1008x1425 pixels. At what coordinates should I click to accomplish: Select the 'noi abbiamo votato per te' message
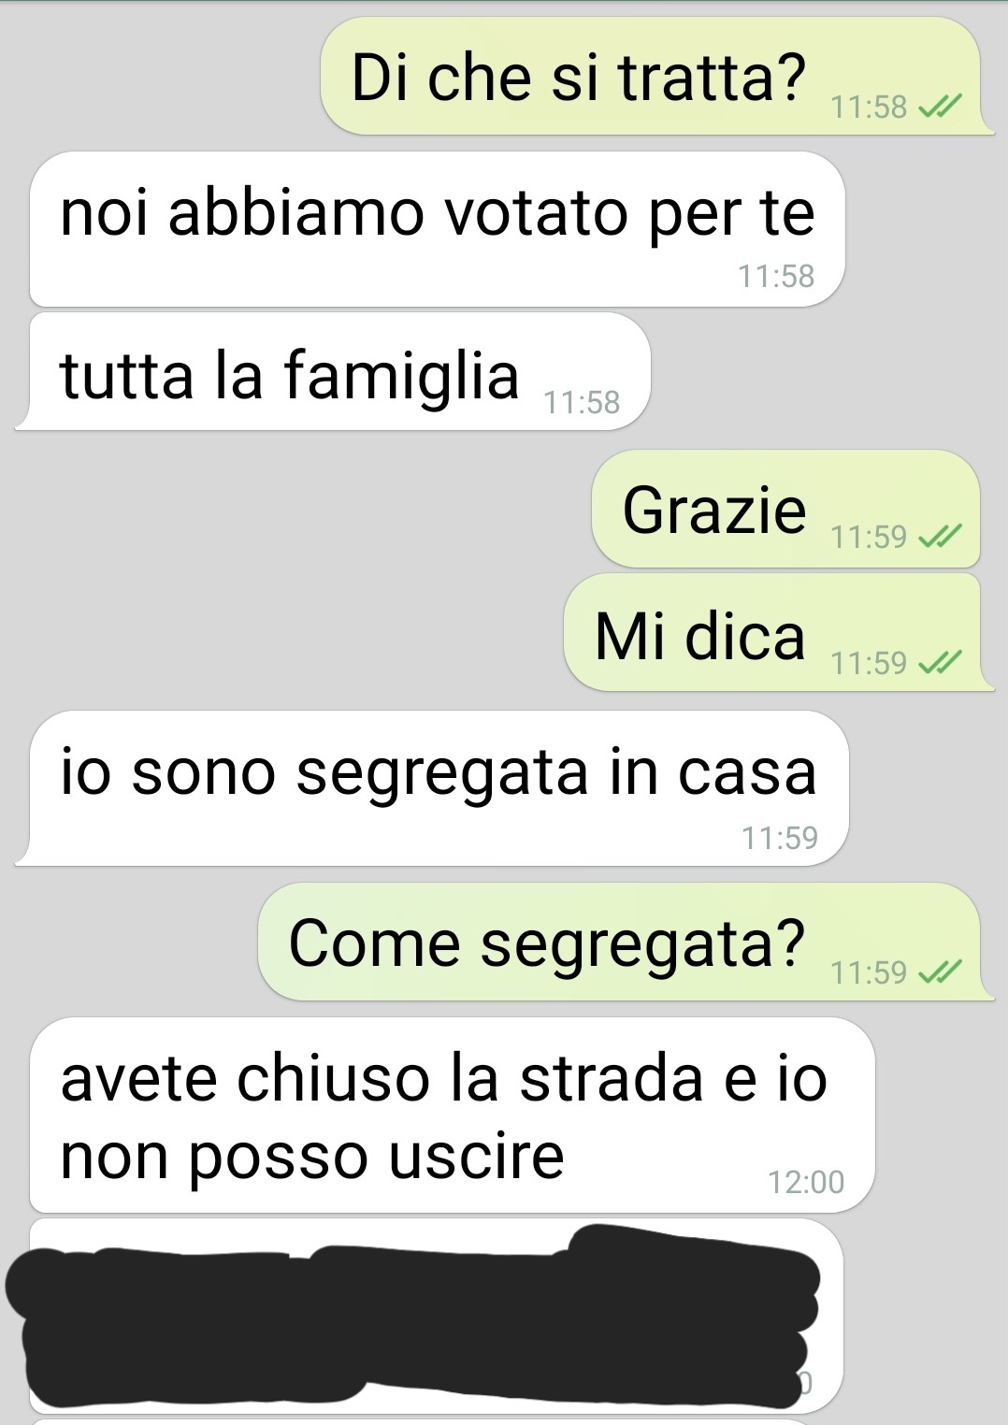pos(437,229)
